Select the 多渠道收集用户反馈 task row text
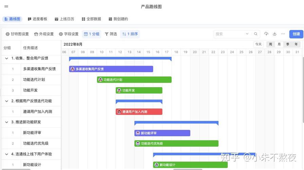The width and height of the screenshot is (304, 170). (39, 69)
